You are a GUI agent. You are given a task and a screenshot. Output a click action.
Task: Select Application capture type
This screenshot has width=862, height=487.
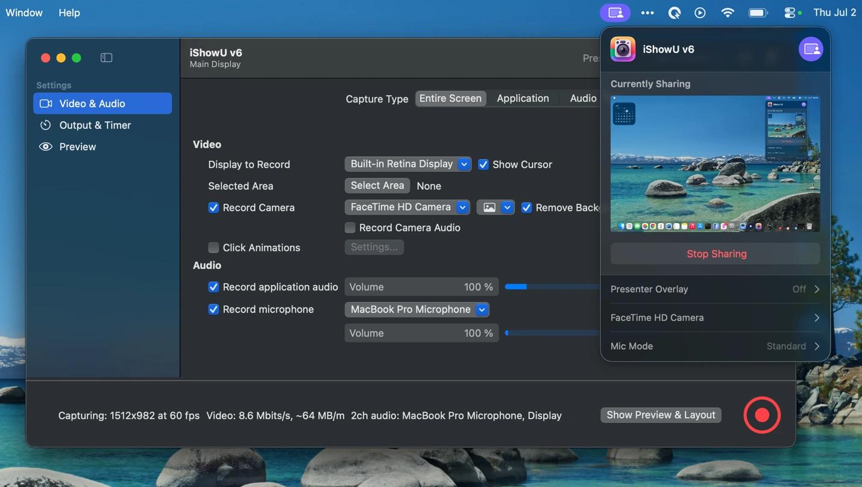523,98
